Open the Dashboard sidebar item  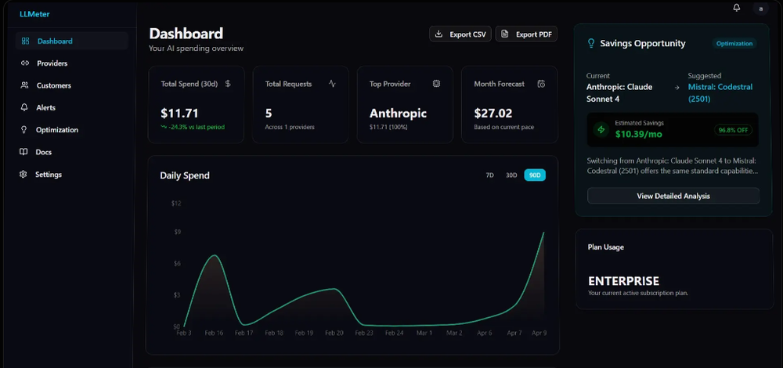71,41
